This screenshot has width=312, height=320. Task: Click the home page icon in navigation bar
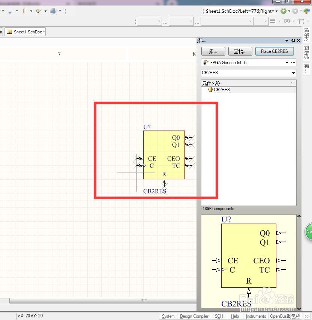(307, 11)
